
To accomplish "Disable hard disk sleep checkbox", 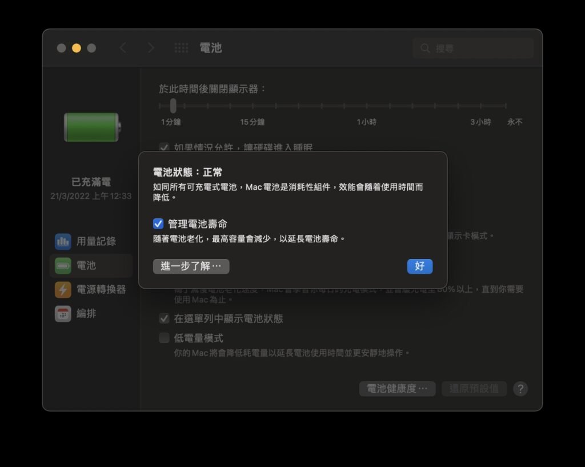I will pos(165,147).
